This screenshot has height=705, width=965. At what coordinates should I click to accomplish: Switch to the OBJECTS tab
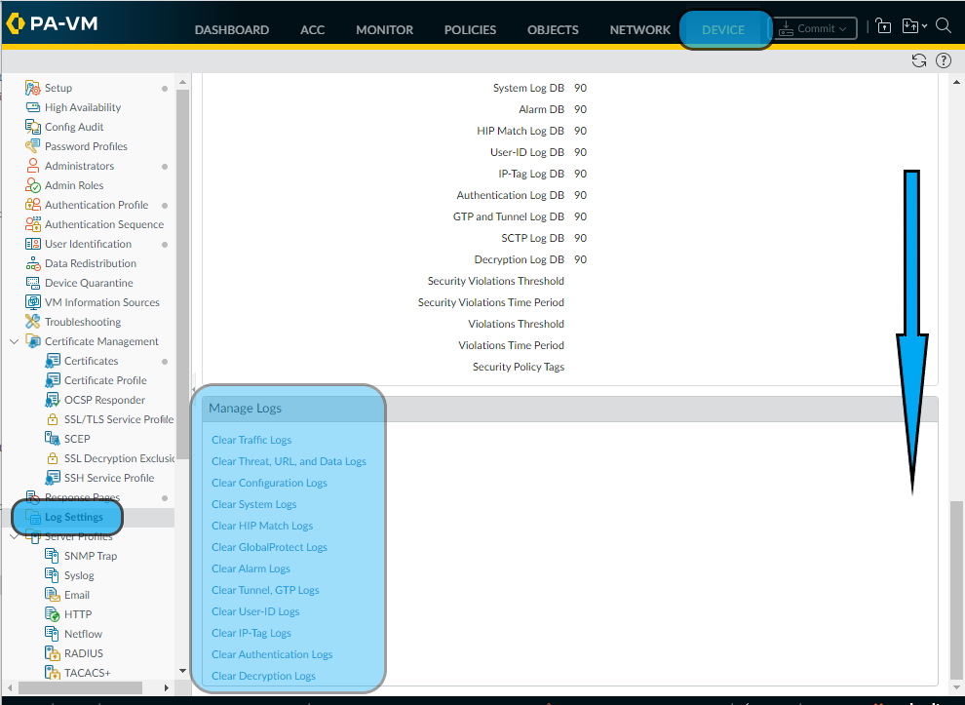tap(553, 29)
